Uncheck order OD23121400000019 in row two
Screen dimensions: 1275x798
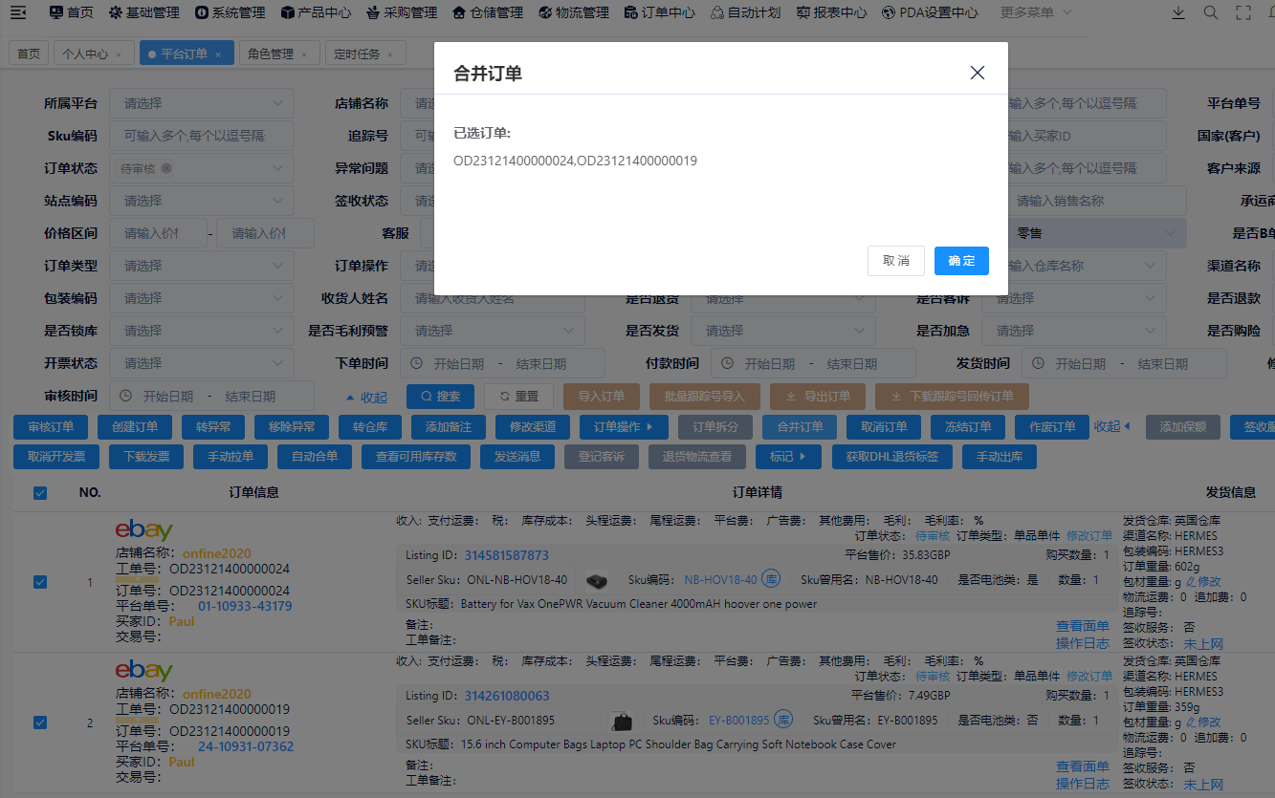click(x=39, y=723)
